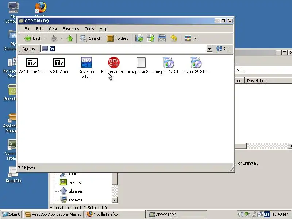
Task: Click the CDROM window title bar icon
Action: point(21,21)
